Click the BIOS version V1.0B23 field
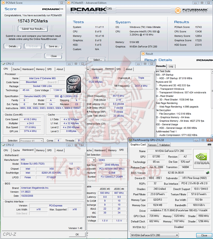 [x=51, y=192]
